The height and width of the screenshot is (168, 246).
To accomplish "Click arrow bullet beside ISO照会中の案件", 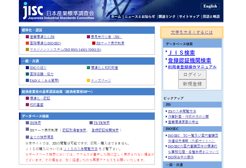I will click(x=166, y=157).
